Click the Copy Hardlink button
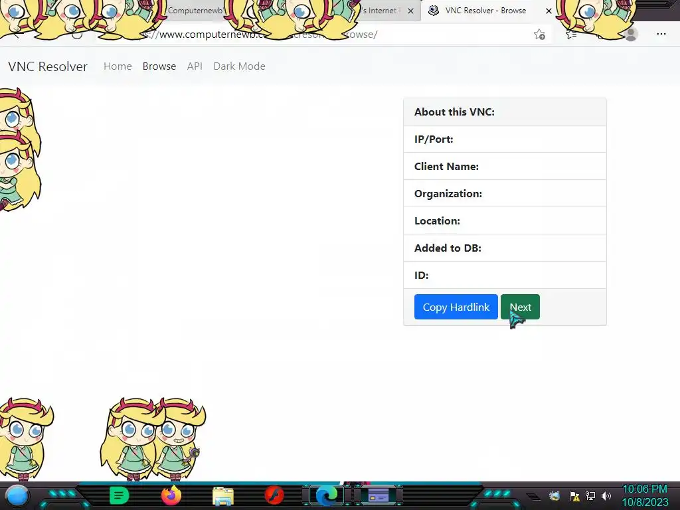This screenshot has width=680, height=510. [x=456, y=307]
